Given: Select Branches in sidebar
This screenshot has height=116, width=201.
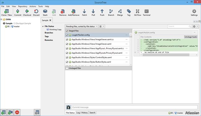Looking at the screenshot, I should [49, 33].
